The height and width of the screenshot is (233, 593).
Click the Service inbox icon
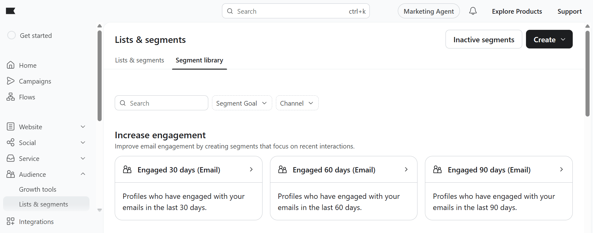coord(11,158)
